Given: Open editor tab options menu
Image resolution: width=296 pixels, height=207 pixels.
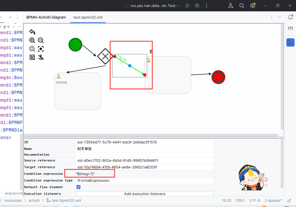Looking at the screenshot, I should tap(271, 17).
